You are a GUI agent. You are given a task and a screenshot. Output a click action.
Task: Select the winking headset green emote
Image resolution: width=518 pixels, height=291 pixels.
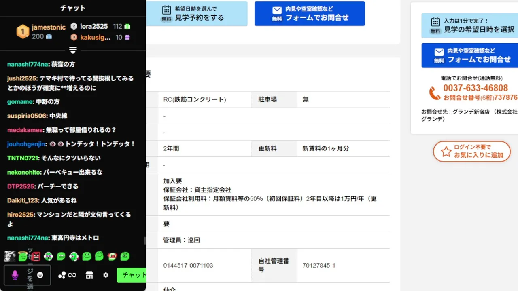[74, 256]
